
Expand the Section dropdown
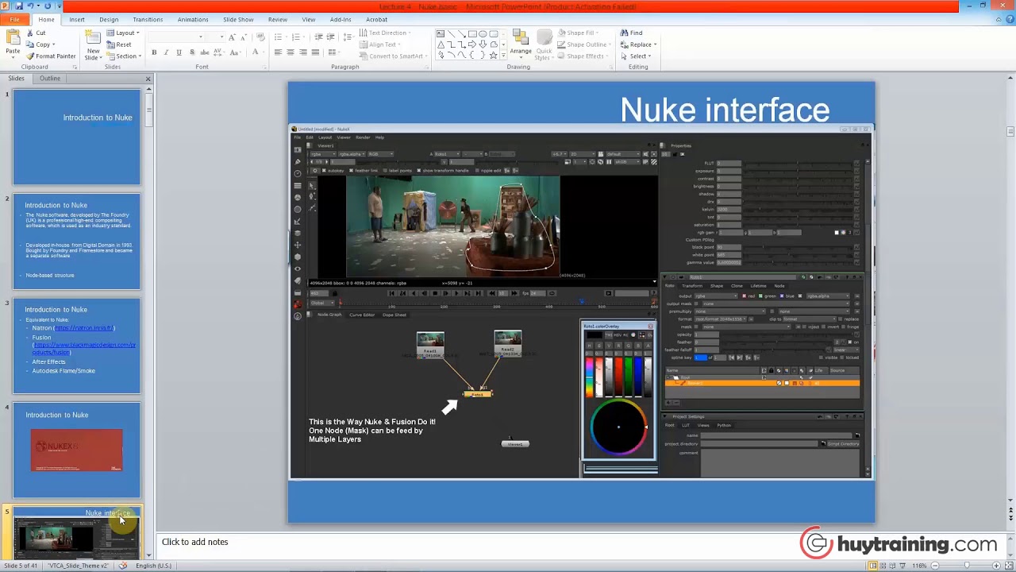click(x=124, y=56)
